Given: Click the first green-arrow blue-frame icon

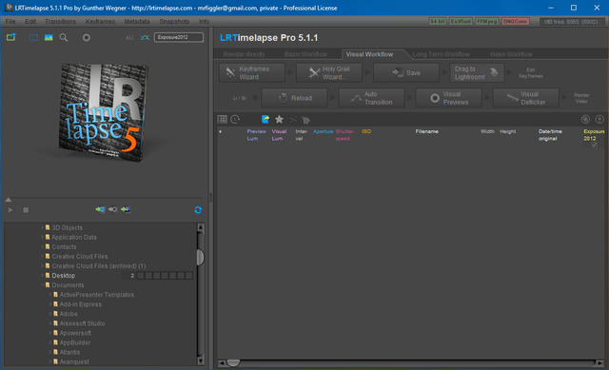Looking at the screenshot, I should pyautogui.click(x=100, y=209).
